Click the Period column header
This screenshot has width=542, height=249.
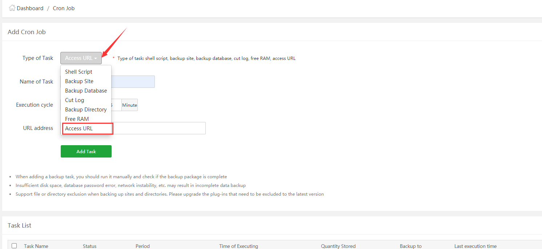[x=142, y=246]
